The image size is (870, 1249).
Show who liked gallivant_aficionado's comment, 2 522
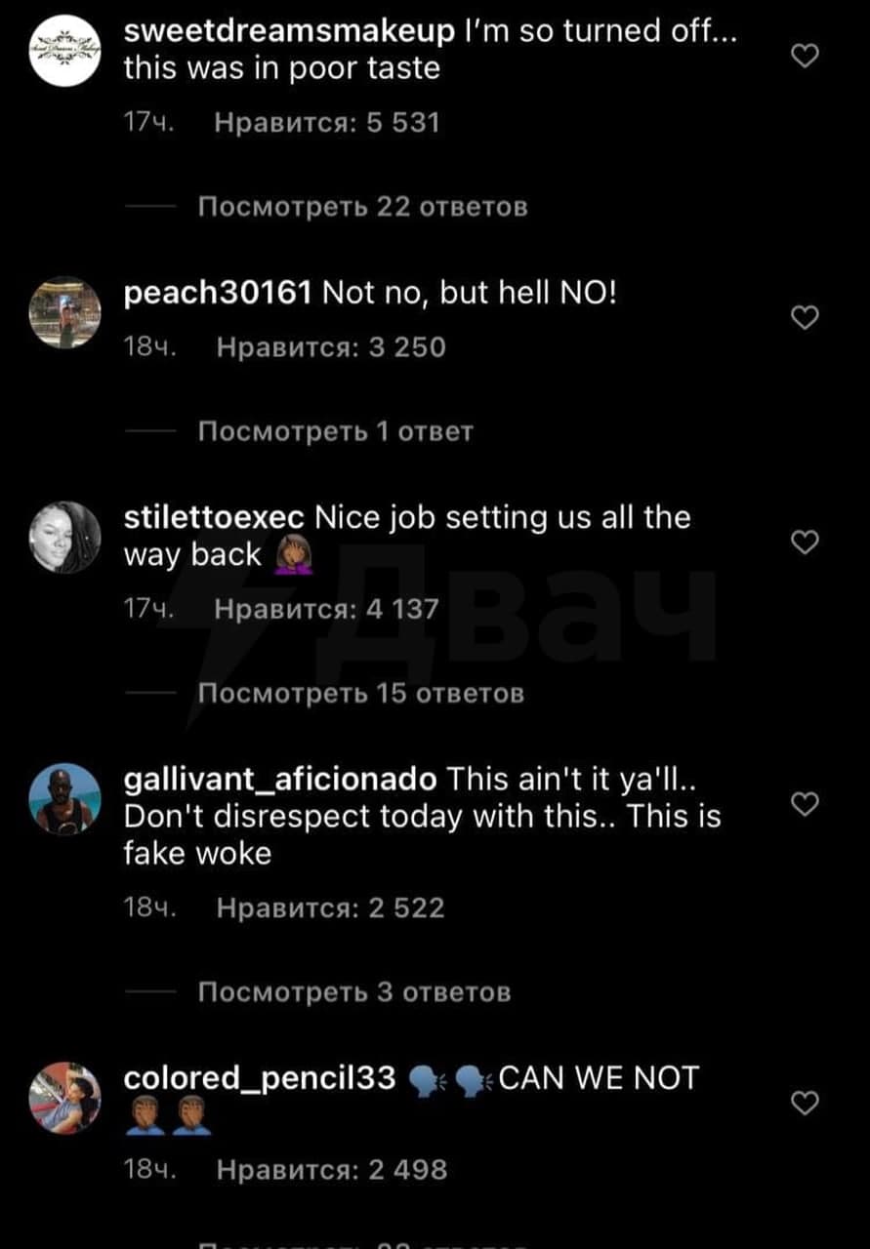(330, 908)
